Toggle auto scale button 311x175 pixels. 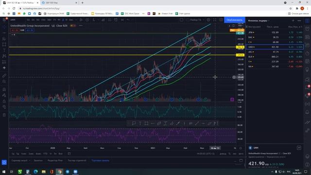pyautogui.click(x=241, y=154)
